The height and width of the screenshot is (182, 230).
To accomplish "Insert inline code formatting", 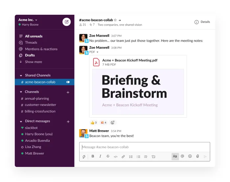I will tap(116, 157).
